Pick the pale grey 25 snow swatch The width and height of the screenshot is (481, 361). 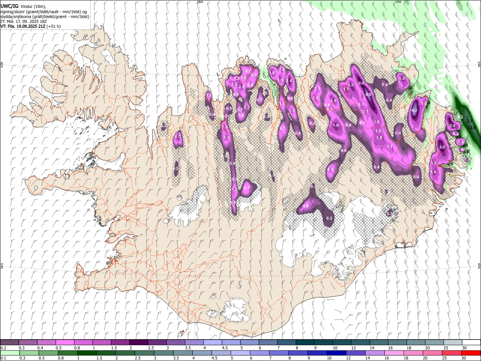[453, 342]
